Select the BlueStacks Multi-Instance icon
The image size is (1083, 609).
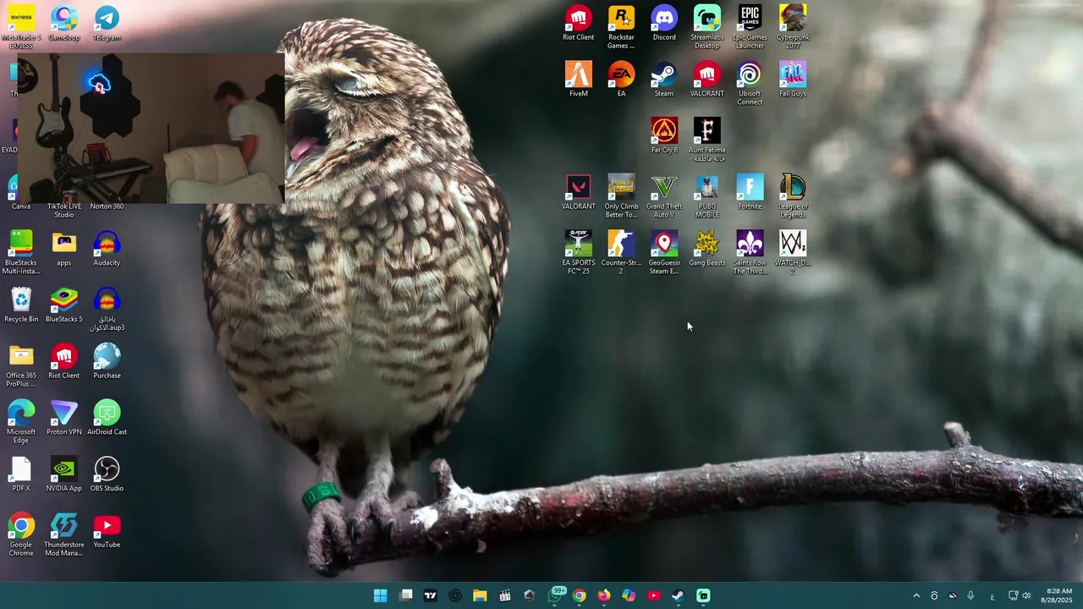click(x=21, y=252)
